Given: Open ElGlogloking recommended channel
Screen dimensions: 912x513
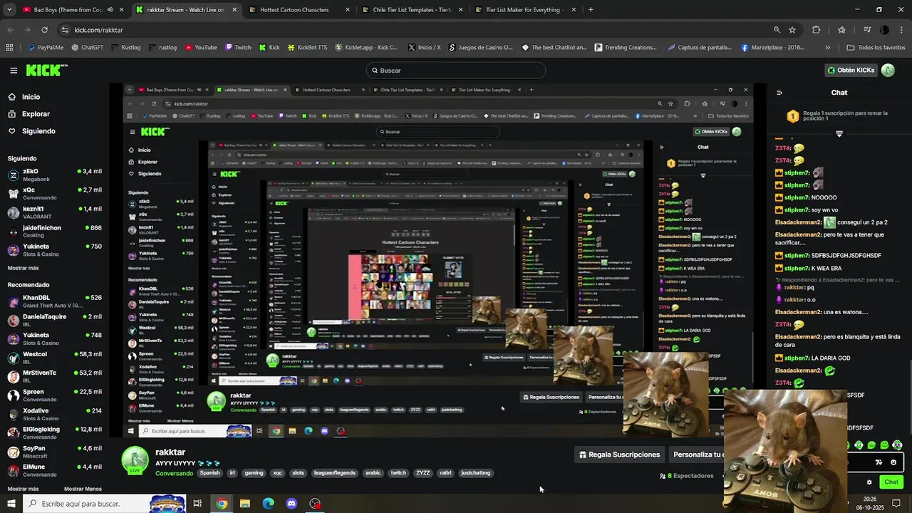Looking at the screenshot, I should pyautogui.click(x=55, y=433).
